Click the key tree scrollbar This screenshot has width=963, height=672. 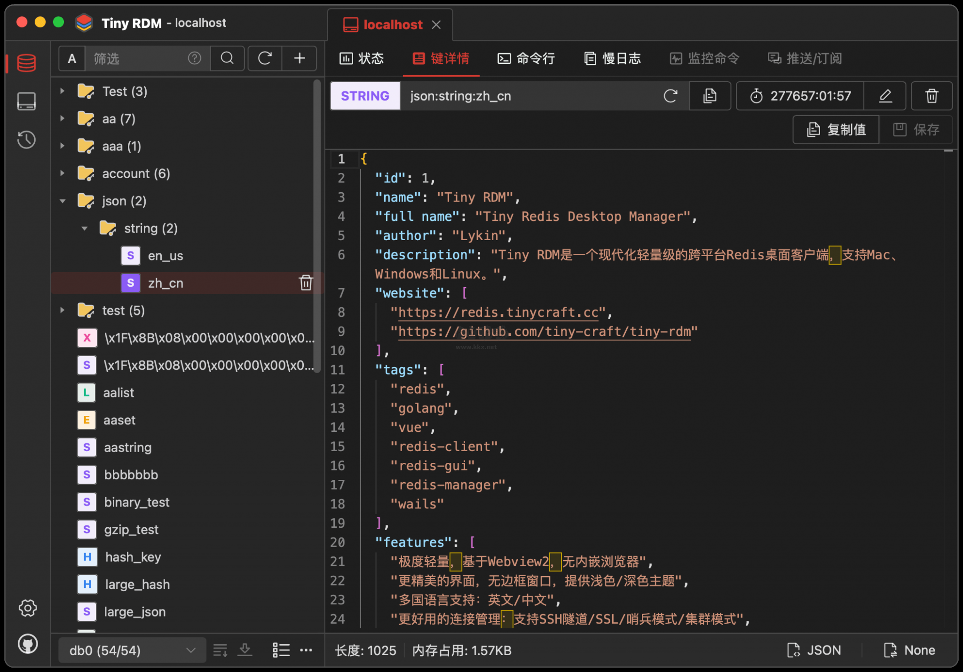317,226
